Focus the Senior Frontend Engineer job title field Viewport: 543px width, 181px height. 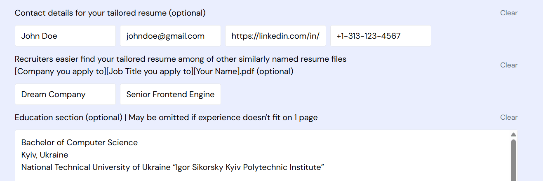click(170, 94)
